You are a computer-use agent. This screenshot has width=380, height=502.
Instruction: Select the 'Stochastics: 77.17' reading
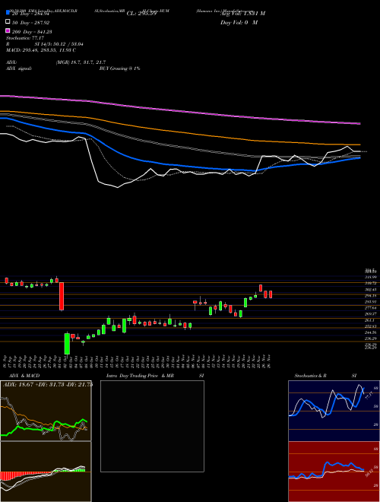[x=25, y=38]
